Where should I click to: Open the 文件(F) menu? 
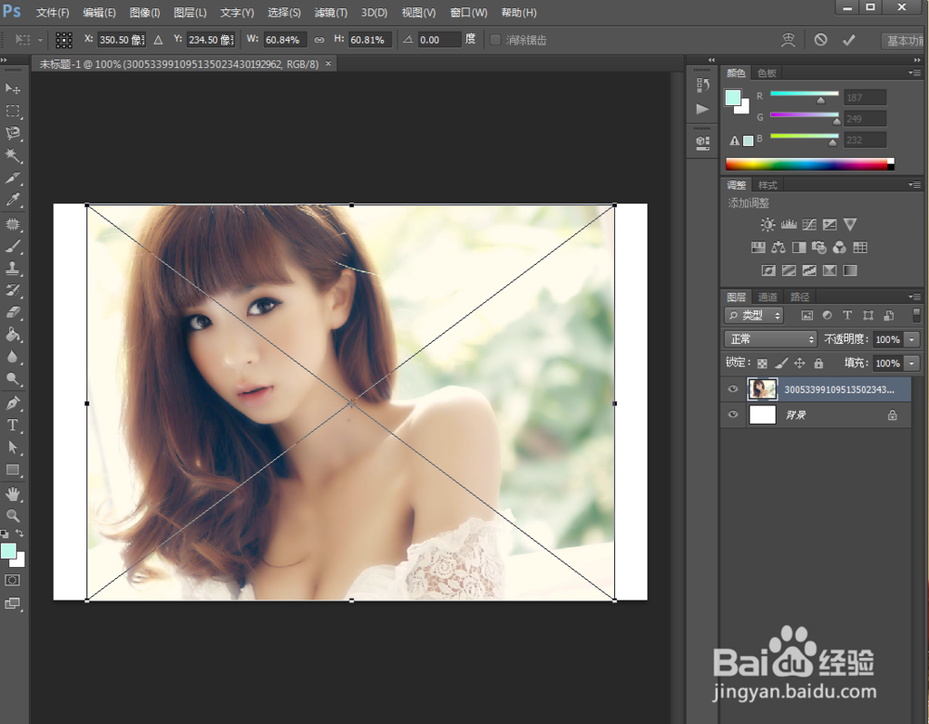pyautogui.click(x=52, y=12)
